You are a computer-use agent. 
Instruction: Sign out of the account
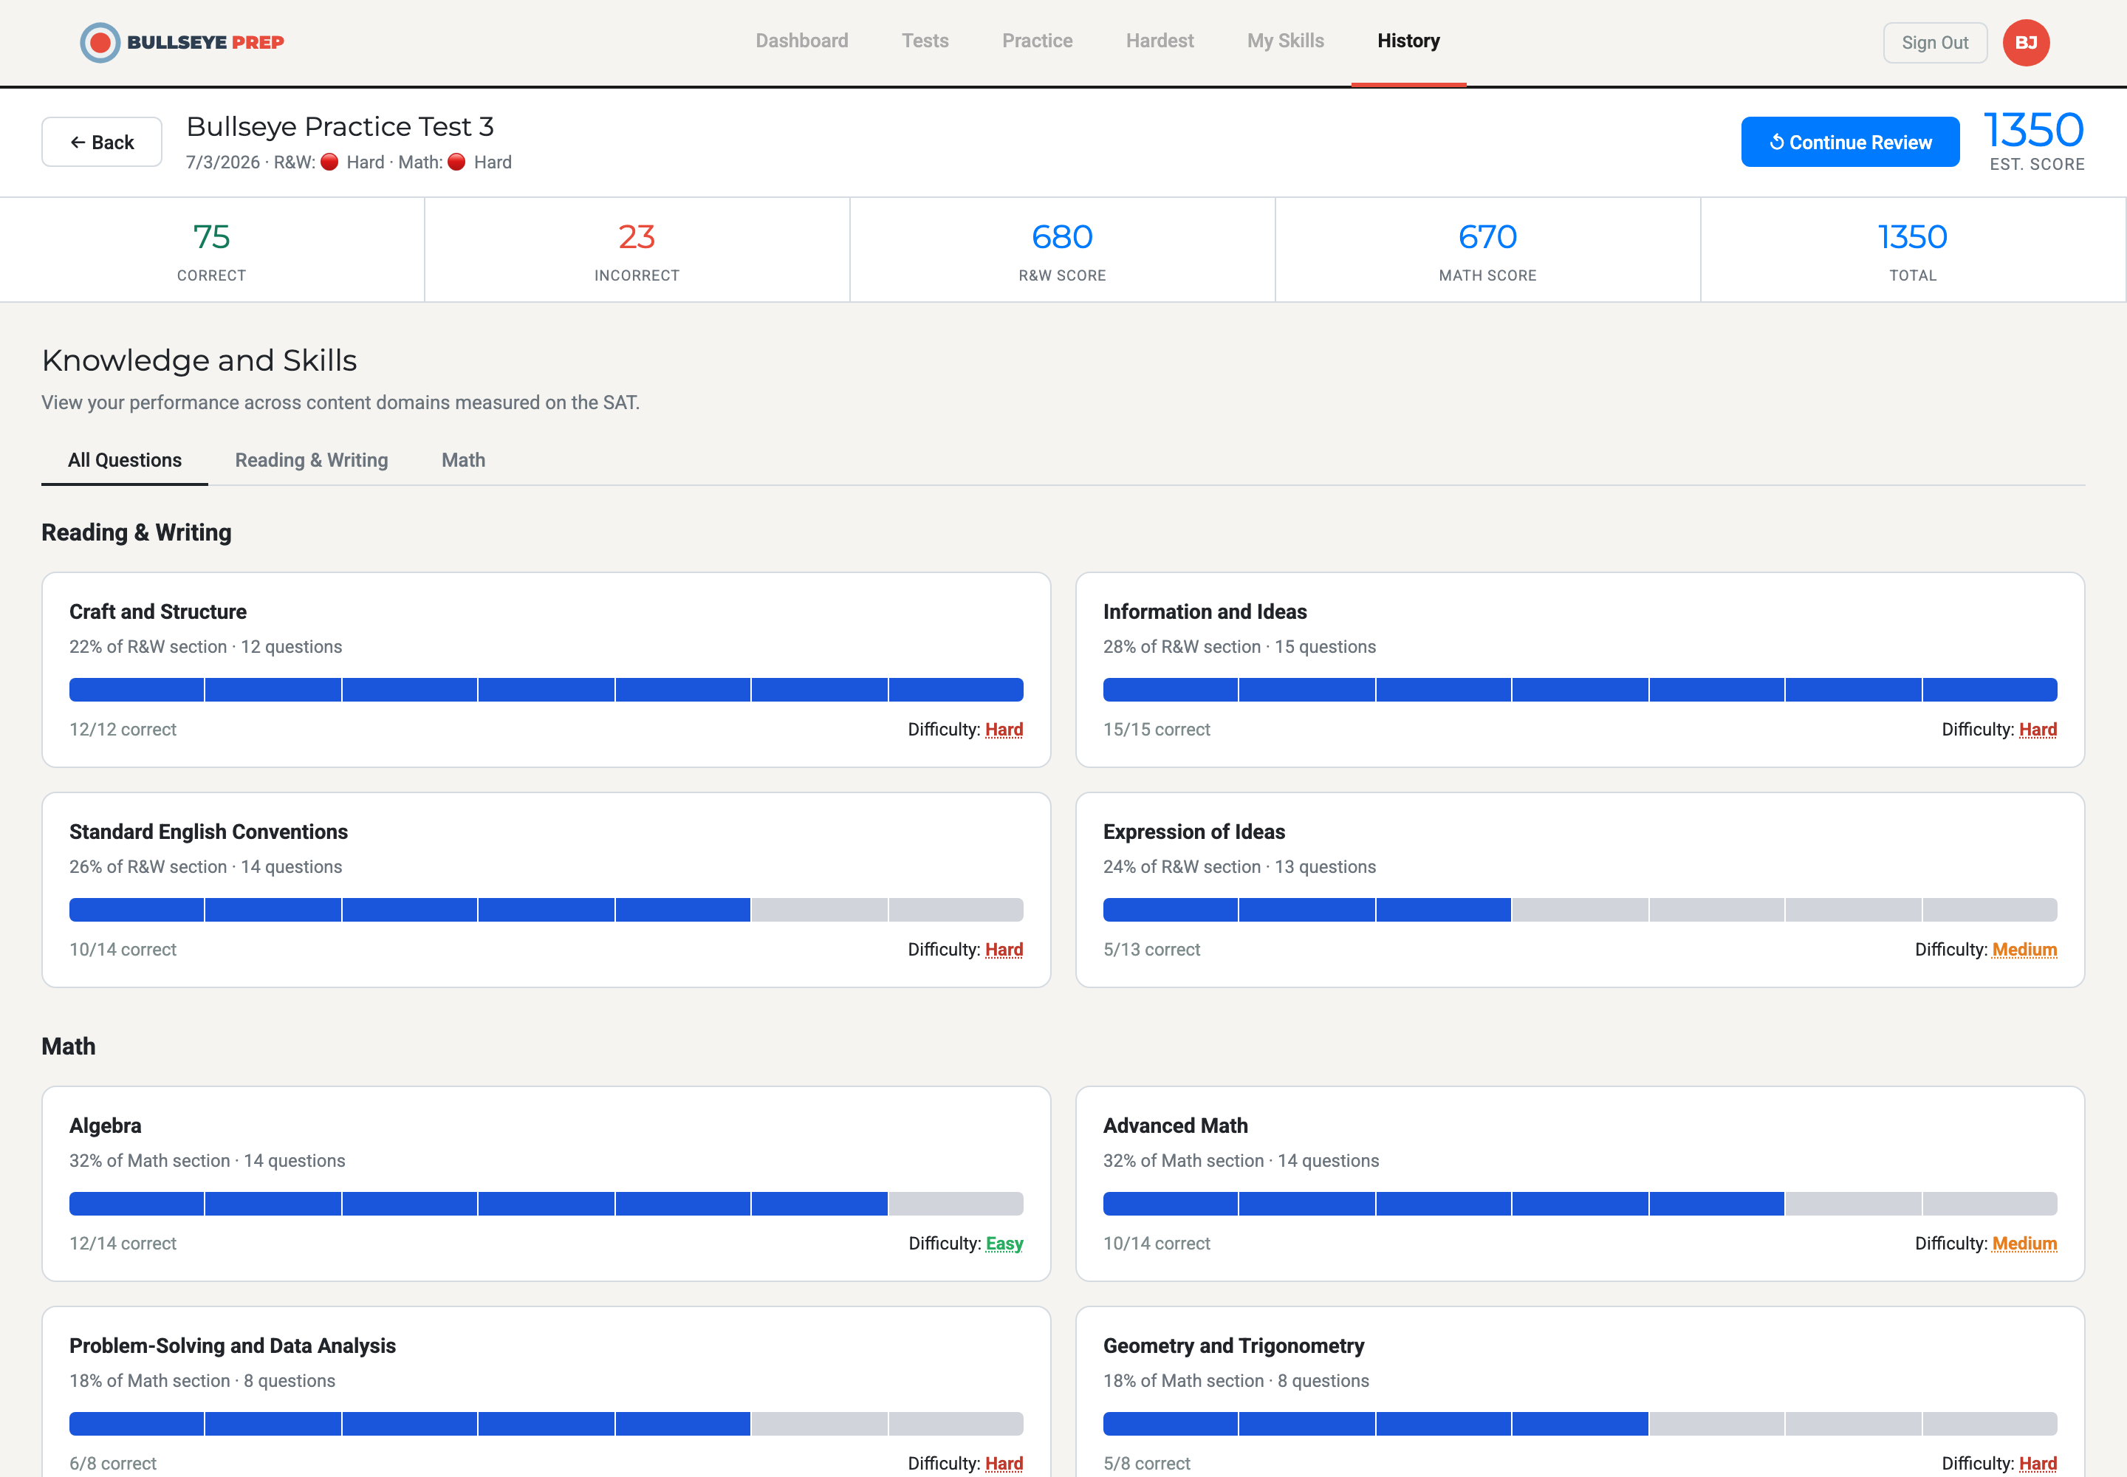(1934, 43)
